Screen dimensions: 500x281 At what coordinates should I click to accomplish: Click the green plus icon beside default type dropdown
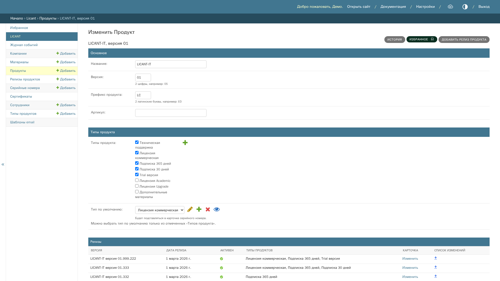(x=199, y=209)
